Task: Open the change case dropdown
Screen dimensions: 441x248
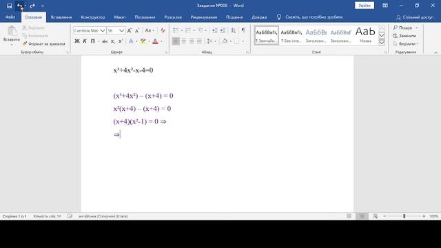Action: point(150,30)
